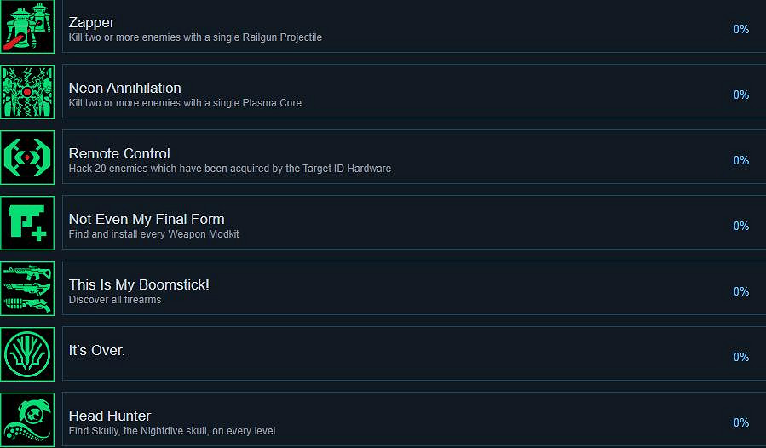766x448 pixels.
Task: Select the Plasma Core description text
Action: [x=185, y=103]
